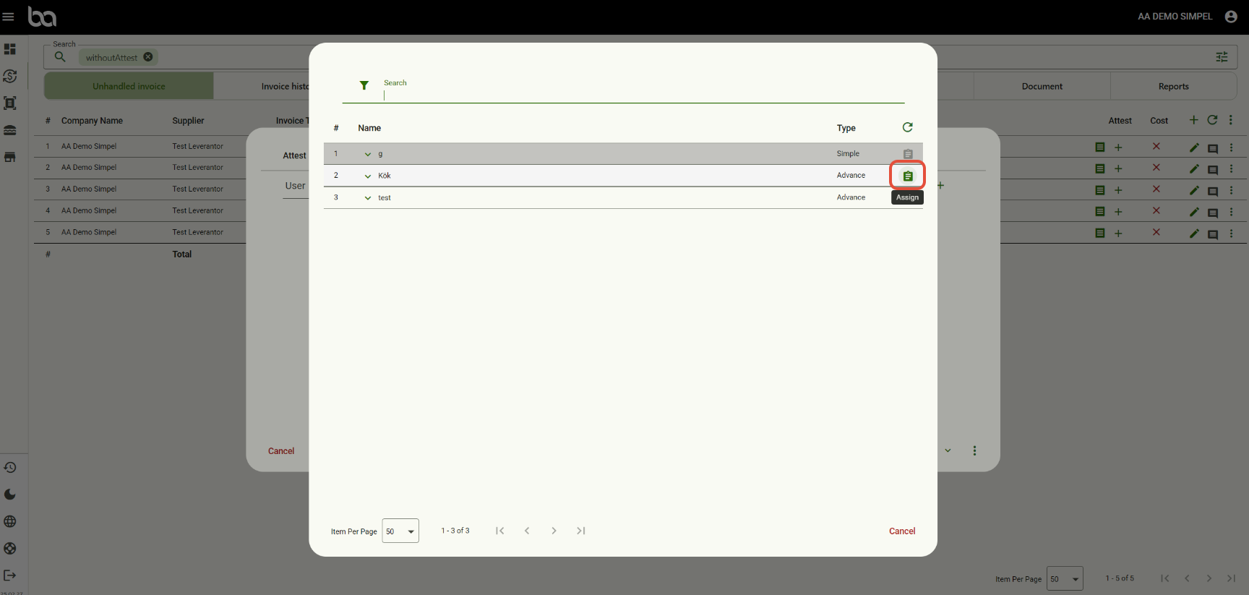
Task: Click the app logo in the top bar
Action: tap(42, 17)
